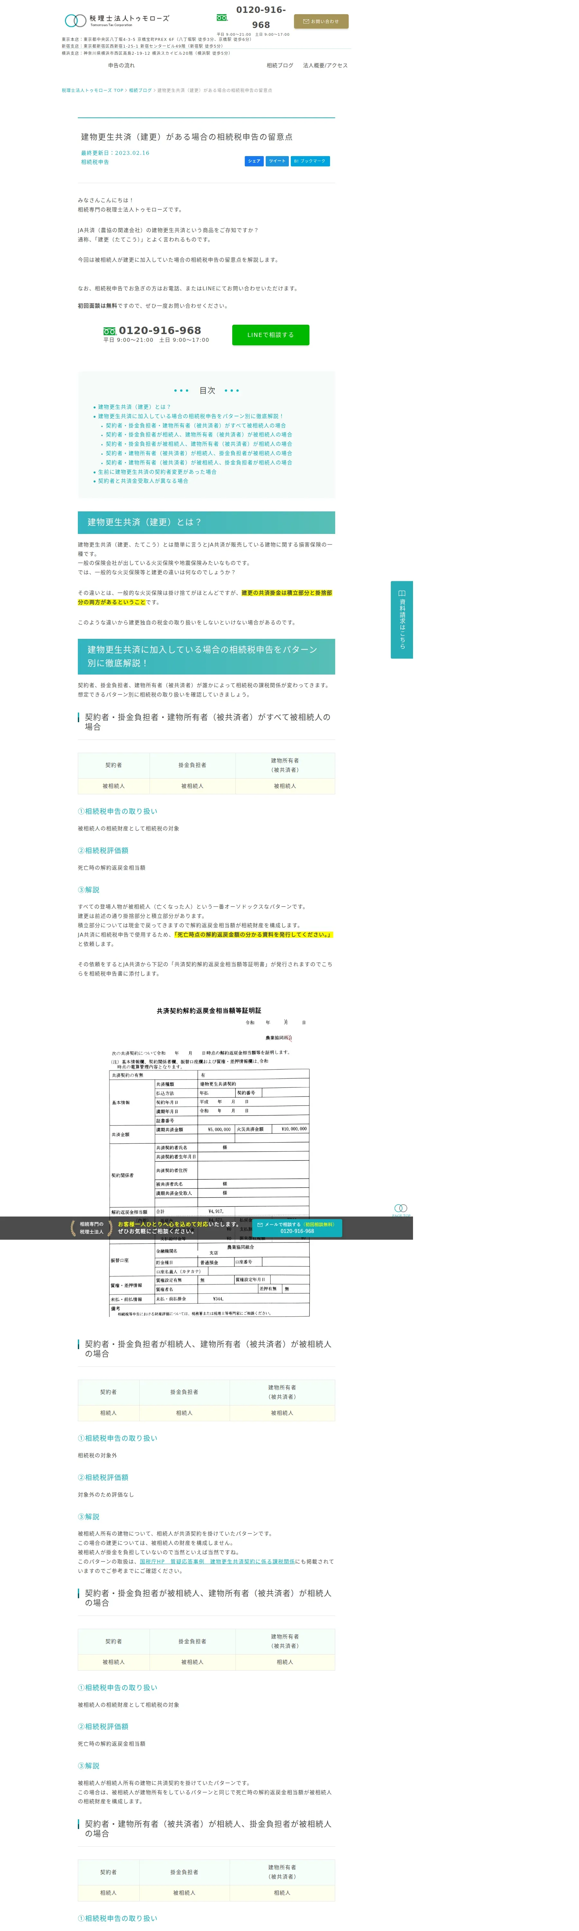Click header phone number 0120-916-968
The height and width of the screenshot is (1931, 579).
(x=261, y=17)
